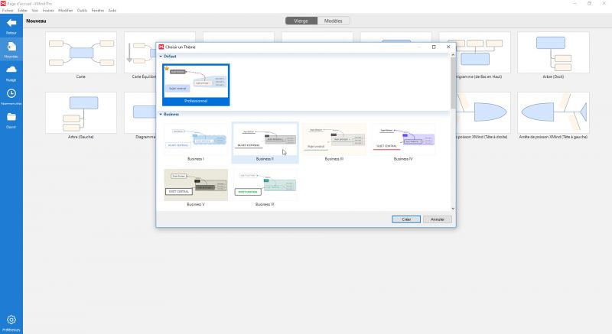Choose the Business IV theme
The image size is (612, 334).
point(403,142)
